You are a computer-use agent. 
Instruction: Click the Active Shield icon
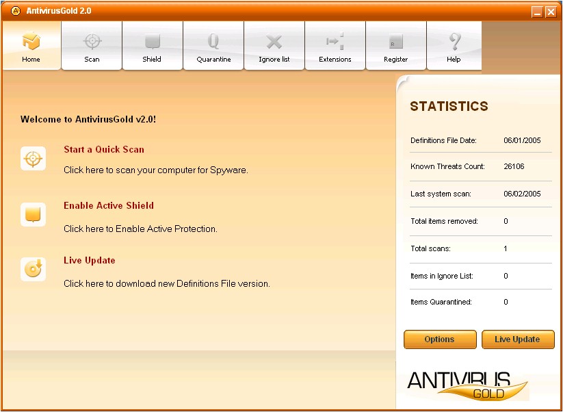point(33,214)
